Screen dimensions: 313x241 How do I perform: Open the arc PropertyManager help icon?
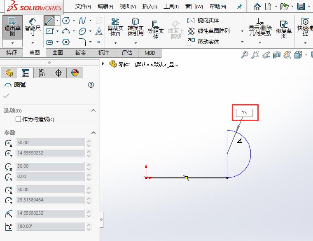91,85
